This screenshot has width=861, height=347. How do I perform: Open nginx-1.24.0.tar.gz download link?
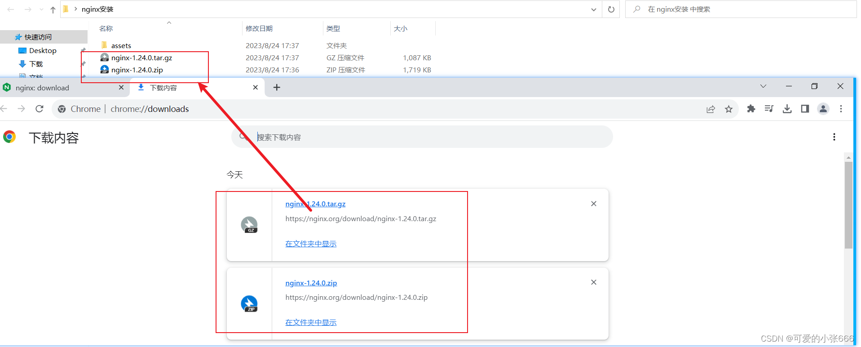coord(315,204)
